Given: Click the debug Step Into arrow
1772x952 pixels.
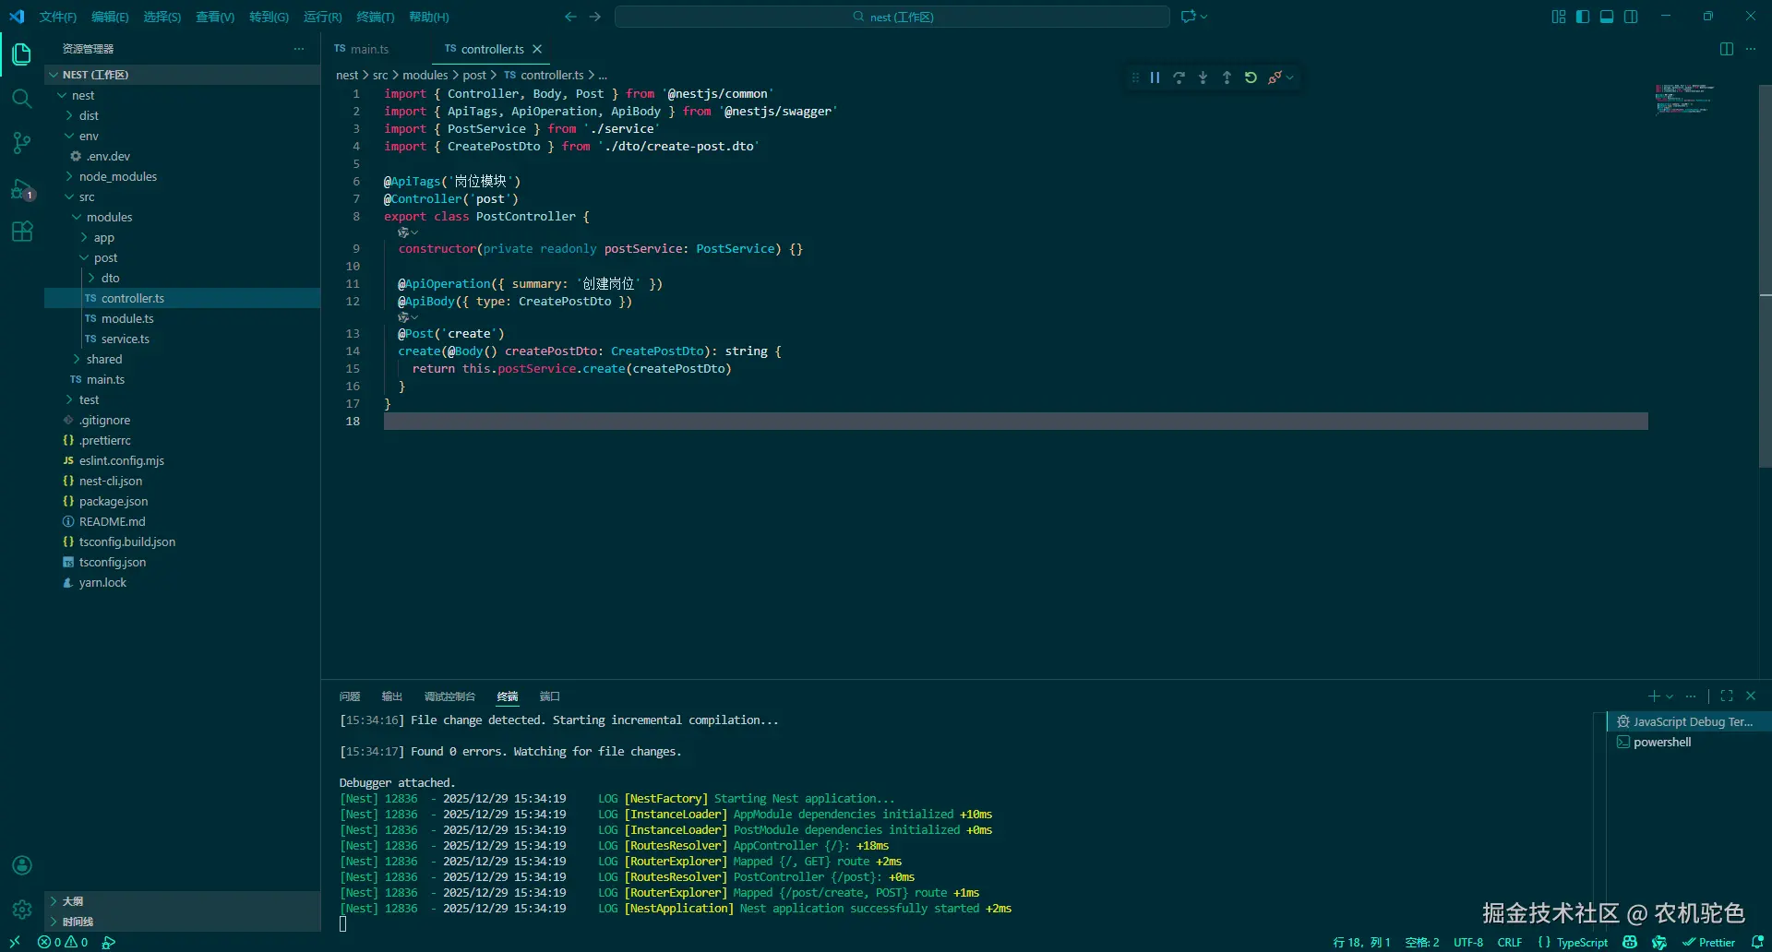Looking at the screenshot, I should pyautogui.click(x=1203, y=78).
